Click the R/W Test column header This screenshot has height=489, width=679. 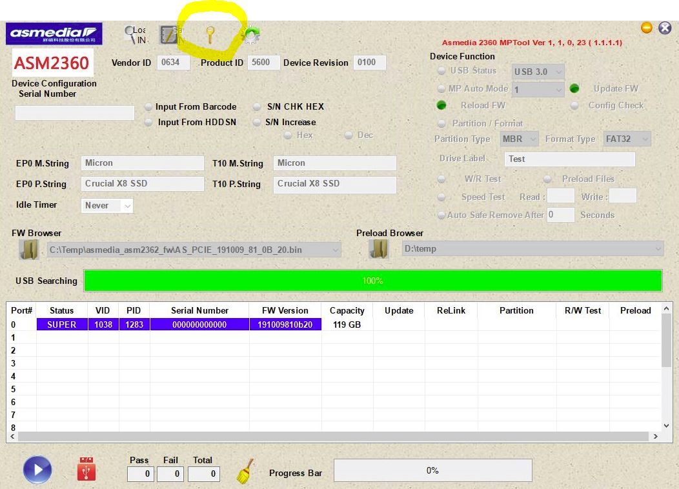(583, 310)
